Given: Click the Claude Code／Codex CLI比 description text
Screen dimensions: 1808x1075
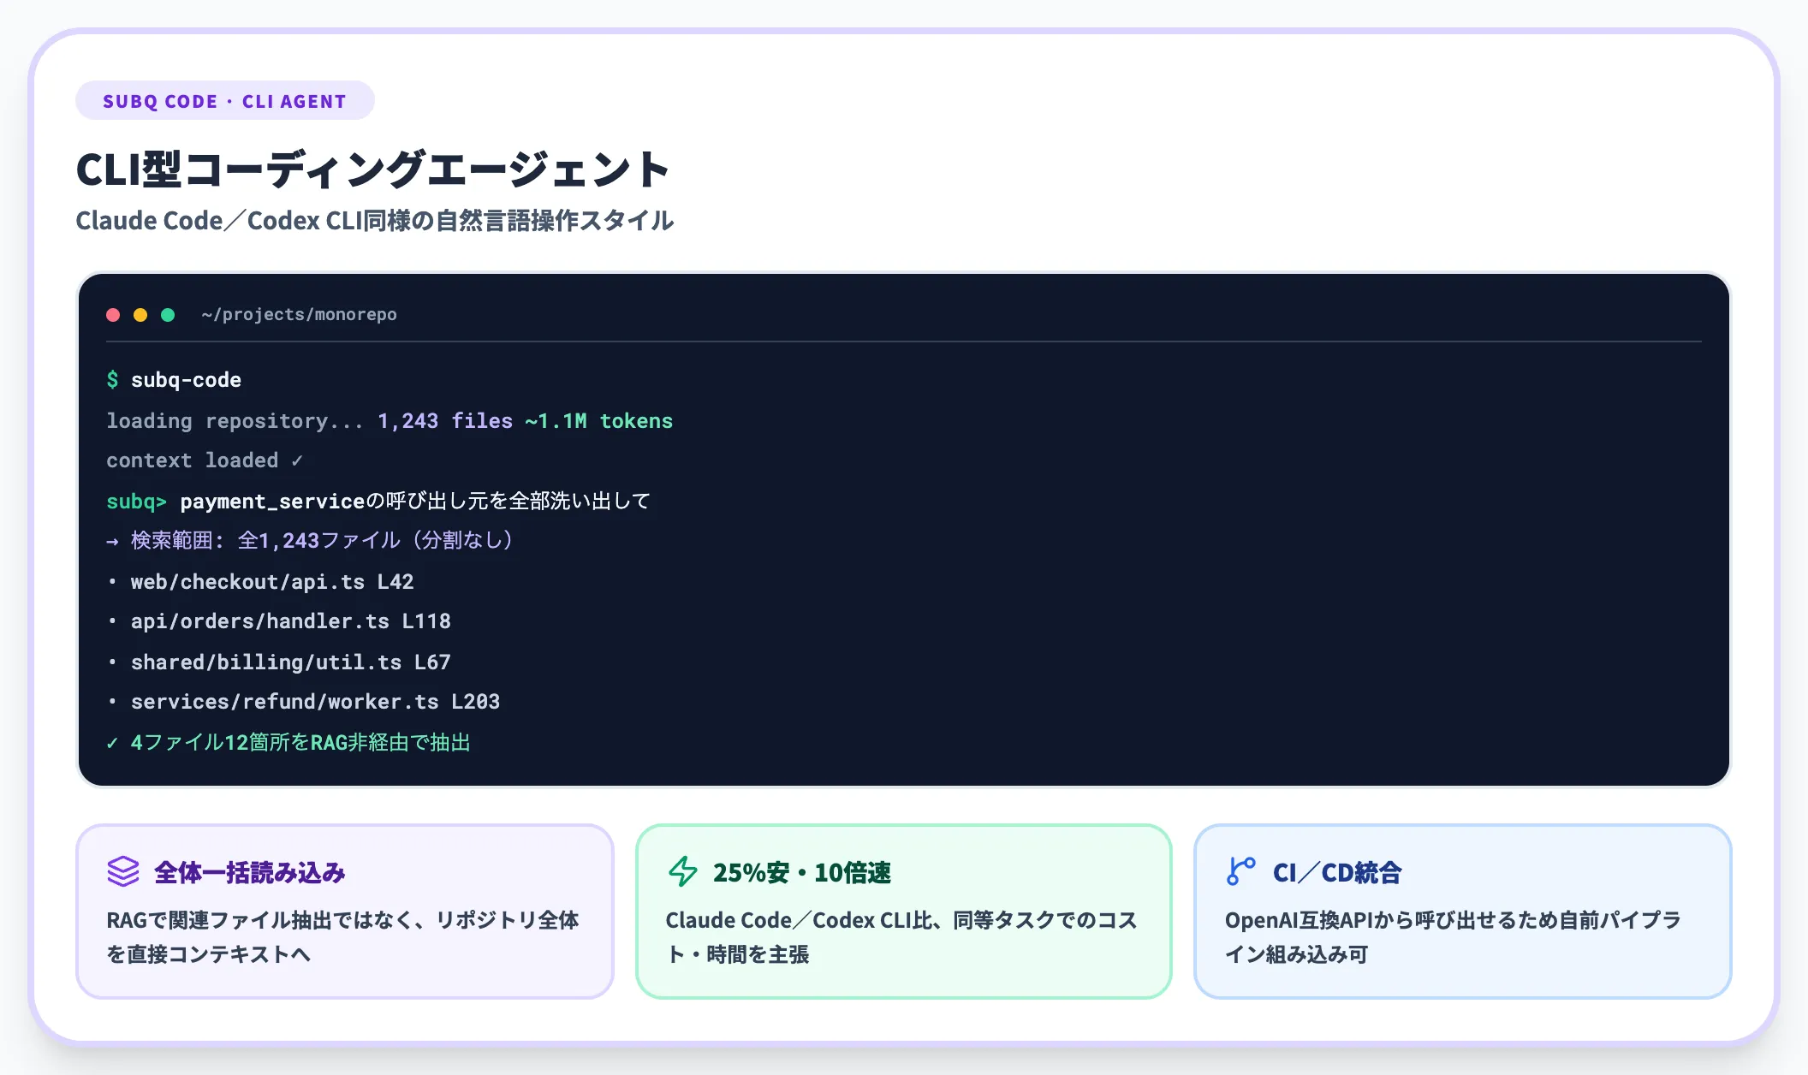Looking at the screenshot, I should click(901, 936).
